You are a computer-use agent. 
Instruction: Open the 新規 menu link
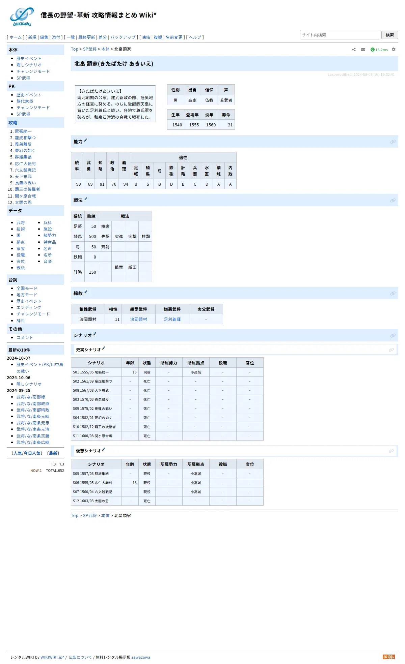coord(32,37)
